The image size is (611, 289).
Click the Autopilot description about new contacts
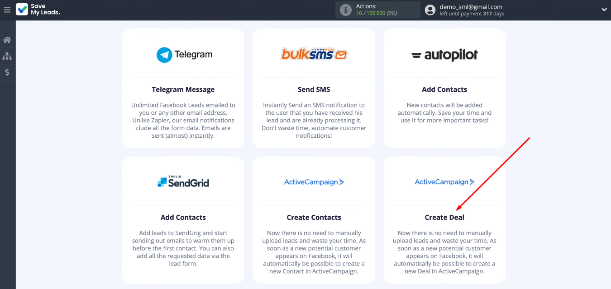coord(444,112)
